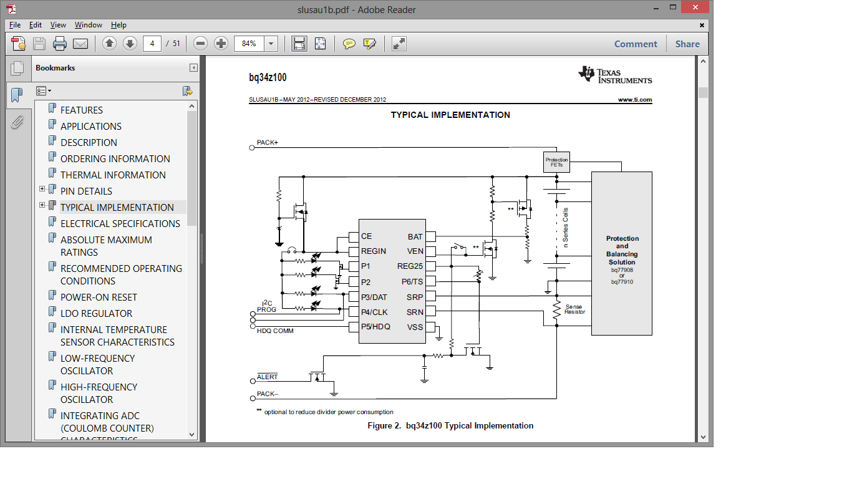Image resolution: width=852 pixels, height=479 pixels.
Task: Click the zoom percentage field
Action: (x=249, y=44)
